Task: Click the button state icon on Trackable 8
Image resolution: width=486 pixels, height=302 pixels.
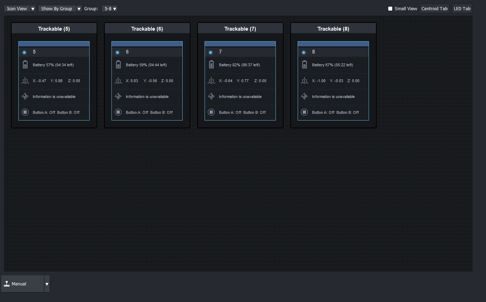Action: point(304,112)
